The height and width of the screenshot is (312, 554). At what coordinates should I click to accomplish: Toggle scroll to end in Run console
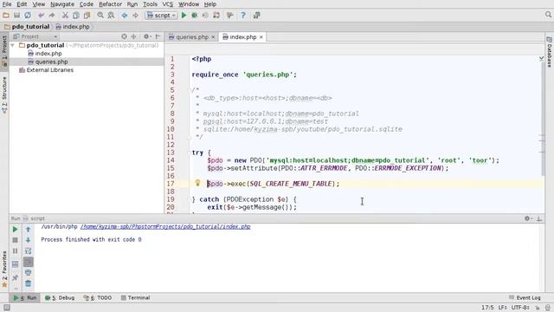tap(28, 262)
